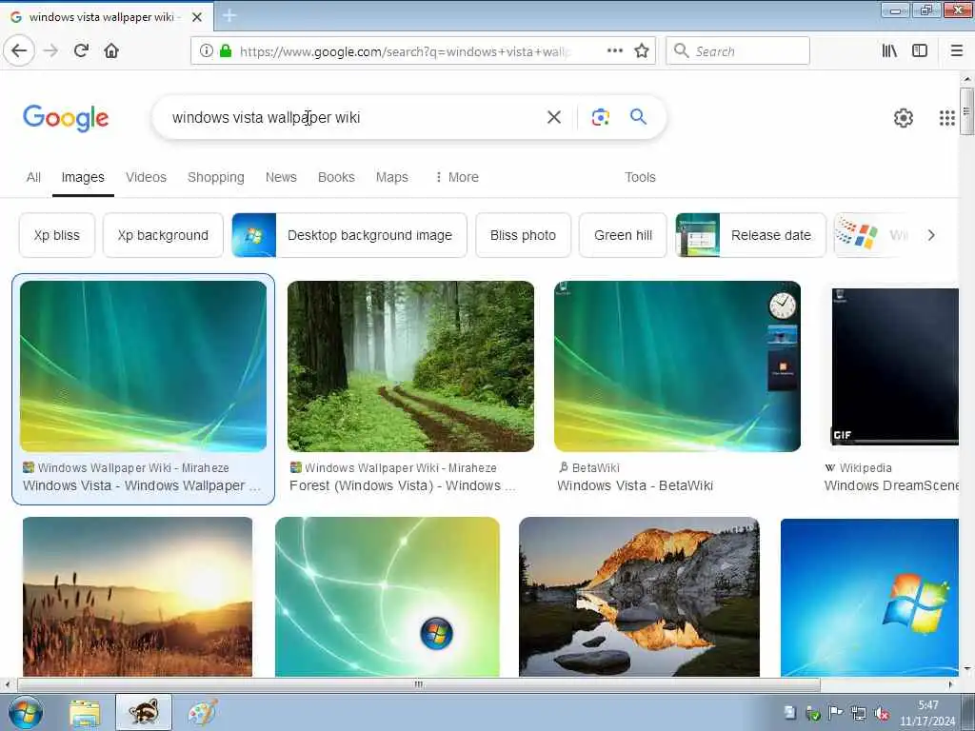This screenshot has height=731, width=975.
Task: Click the raccoon browser taskbar icon
Action: [144, 712]
